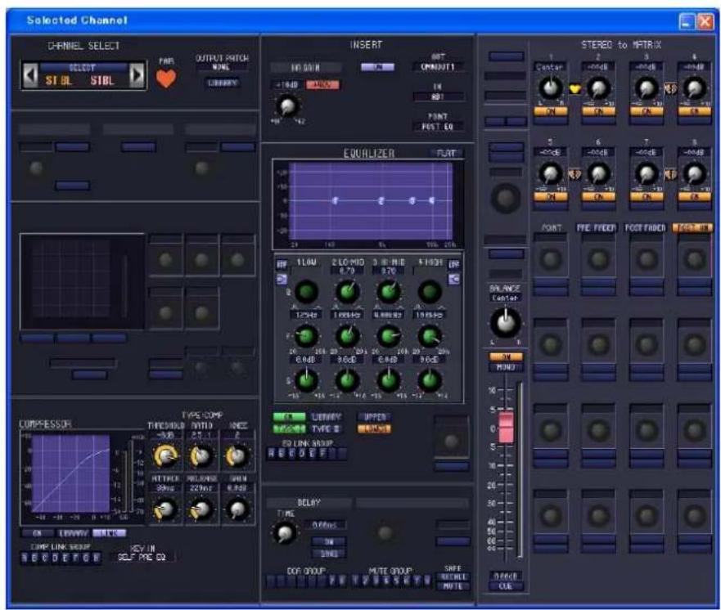This screenshot has width=721, height=610.
Task: Click the heart-shaped PAIR icon
Action: tap(166, 79)
